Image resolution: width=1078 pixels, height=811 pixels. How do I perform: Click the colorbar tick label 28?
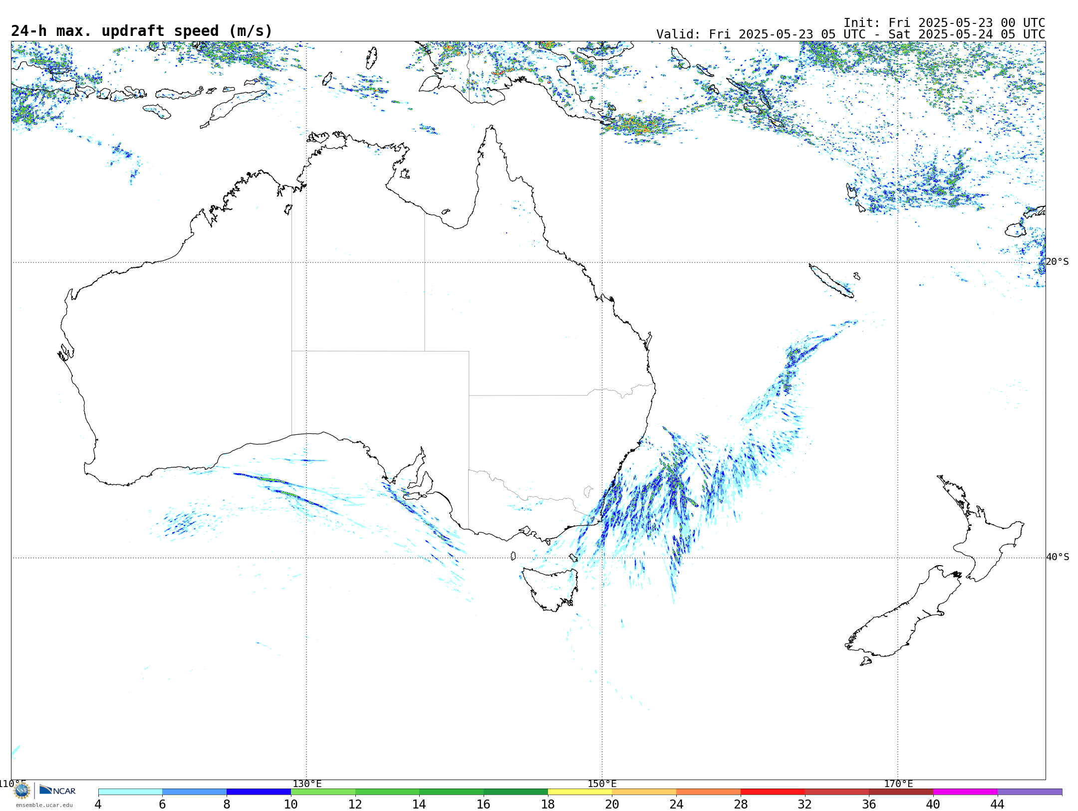tap(741, 805)
